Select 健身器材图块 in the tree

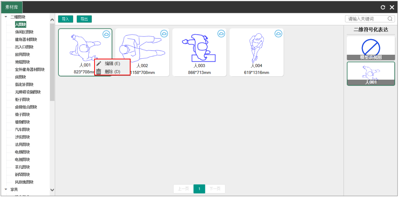(x=26, y=39)
